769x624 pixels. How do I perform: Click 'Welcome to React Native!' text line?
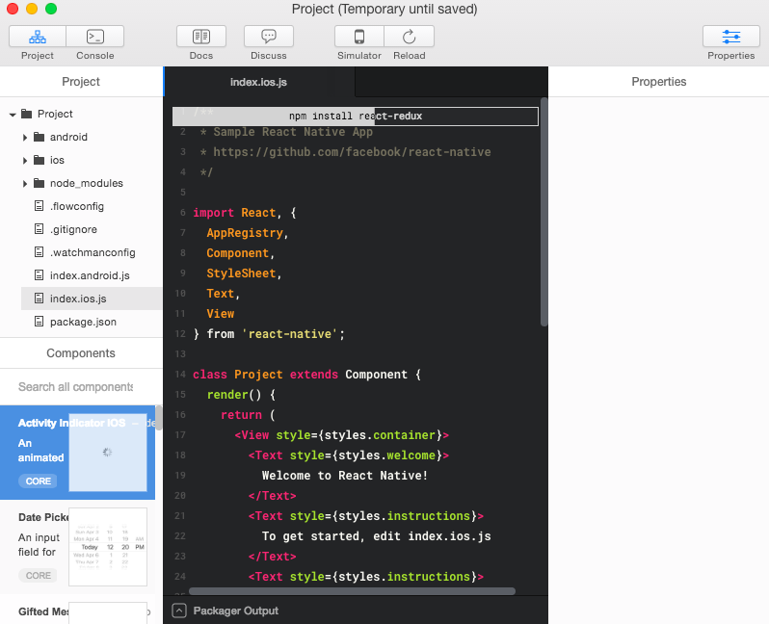coord(345,476)
